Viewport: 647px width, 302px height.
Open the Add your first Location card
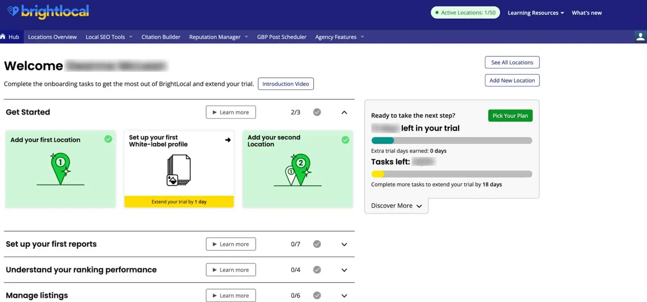click(61, 169)
